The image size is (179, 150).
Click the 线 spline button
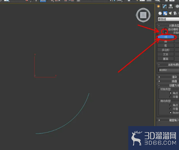click(x=166, y=37)
